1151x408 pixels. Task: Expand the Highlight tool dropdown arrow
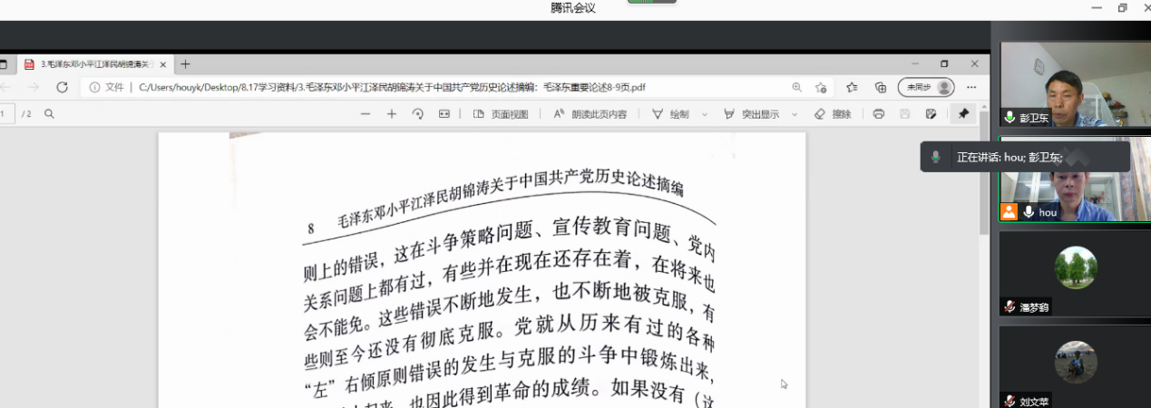point(795,114)
